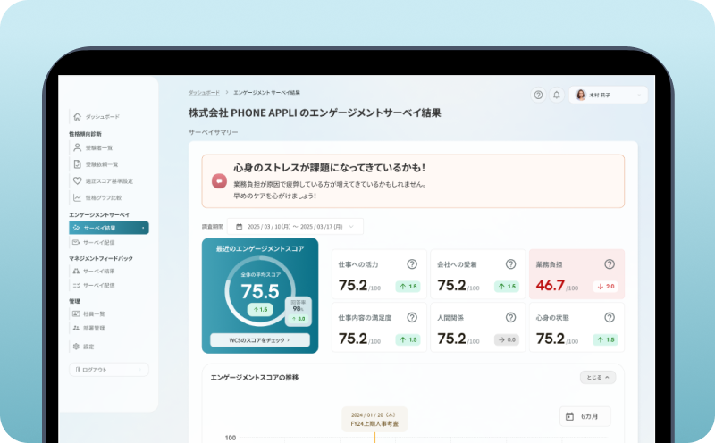Click the ID card icon beside 社員一覧
The width and height of the screenshot is (715, 443).
click(x=76, y=313)
